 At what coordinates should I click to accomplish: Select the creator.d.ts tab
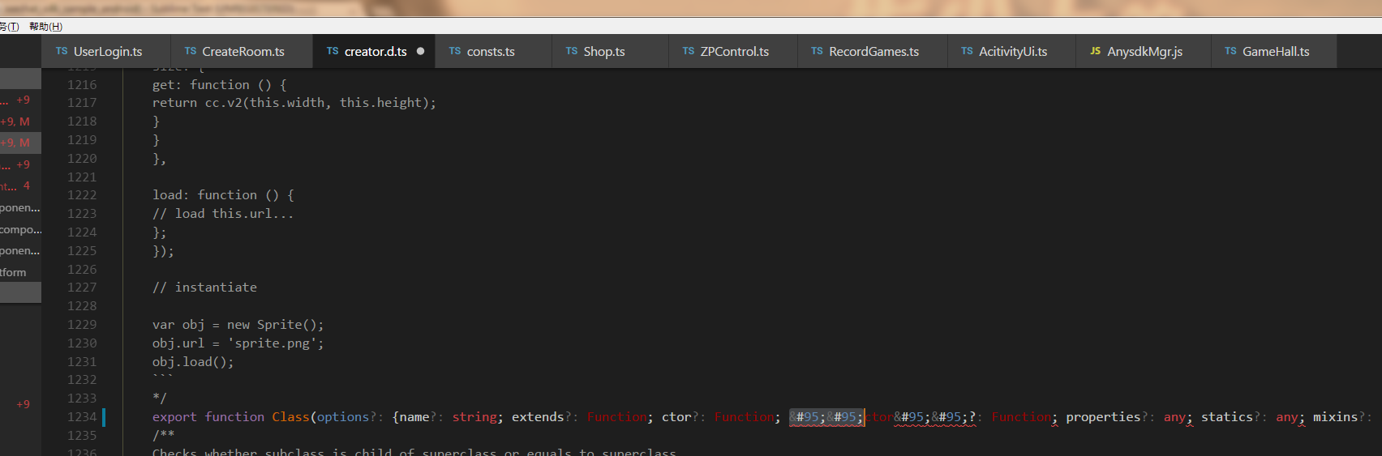pos(374,51)
